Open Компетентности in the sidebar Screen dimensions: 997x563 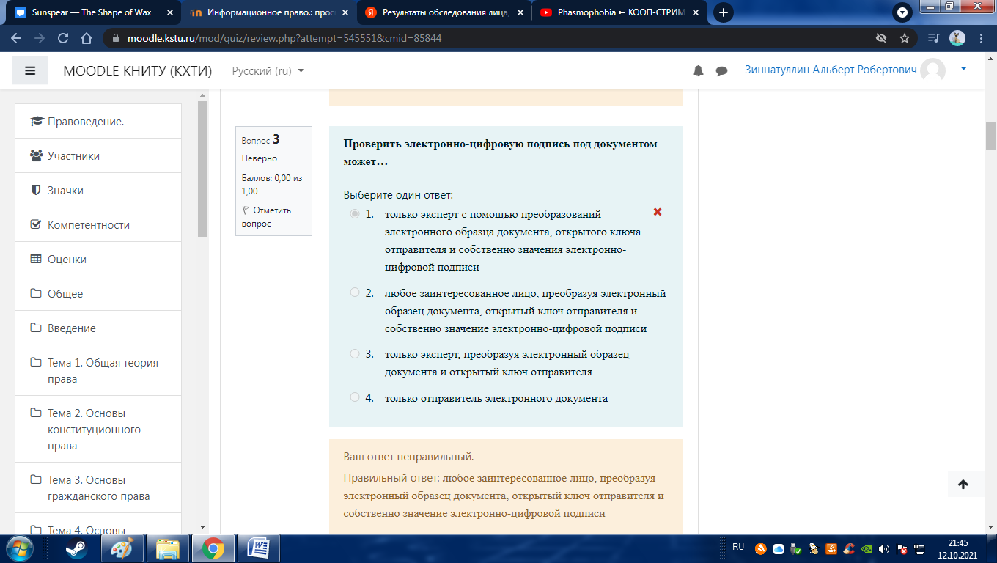tap(98, 225)
